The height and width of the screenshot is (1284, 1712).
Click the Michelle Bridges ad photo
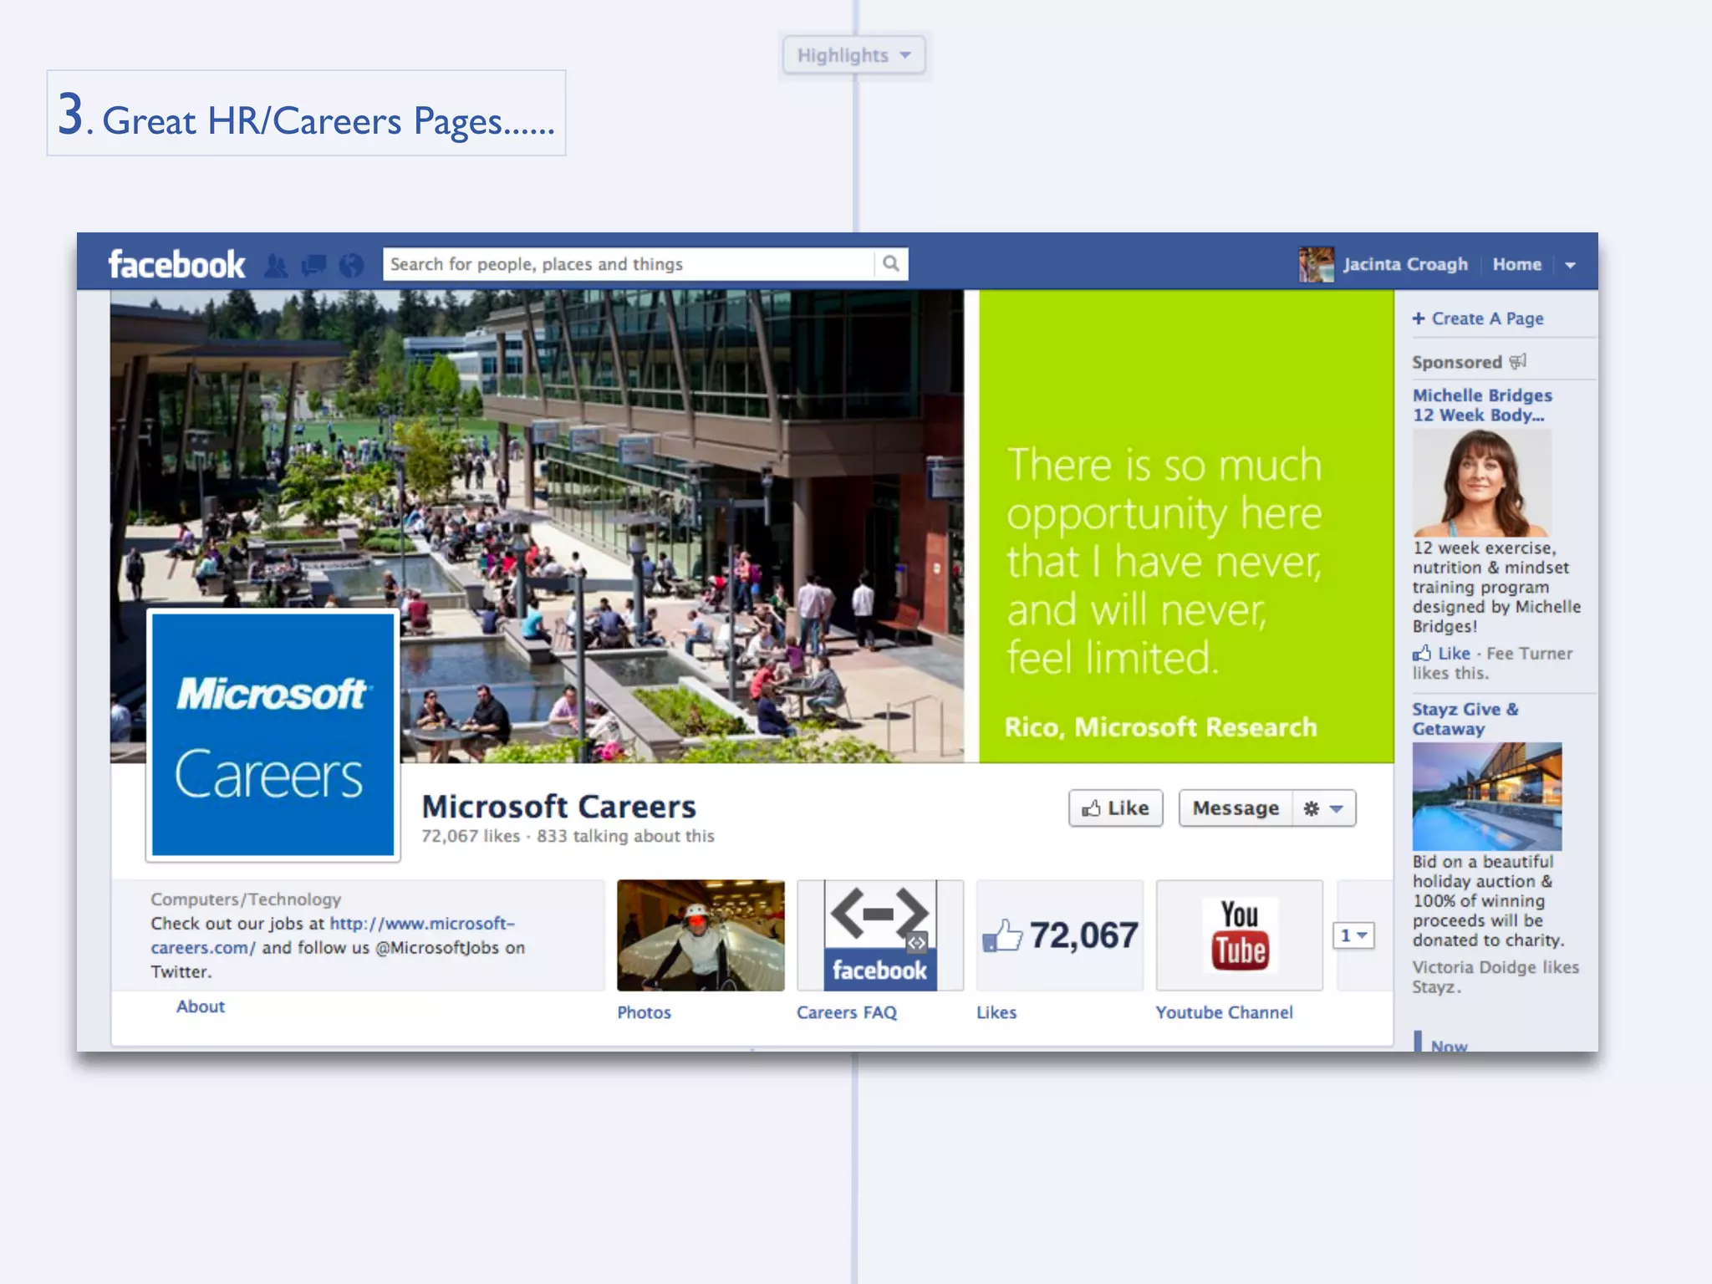click(1481, 482)
